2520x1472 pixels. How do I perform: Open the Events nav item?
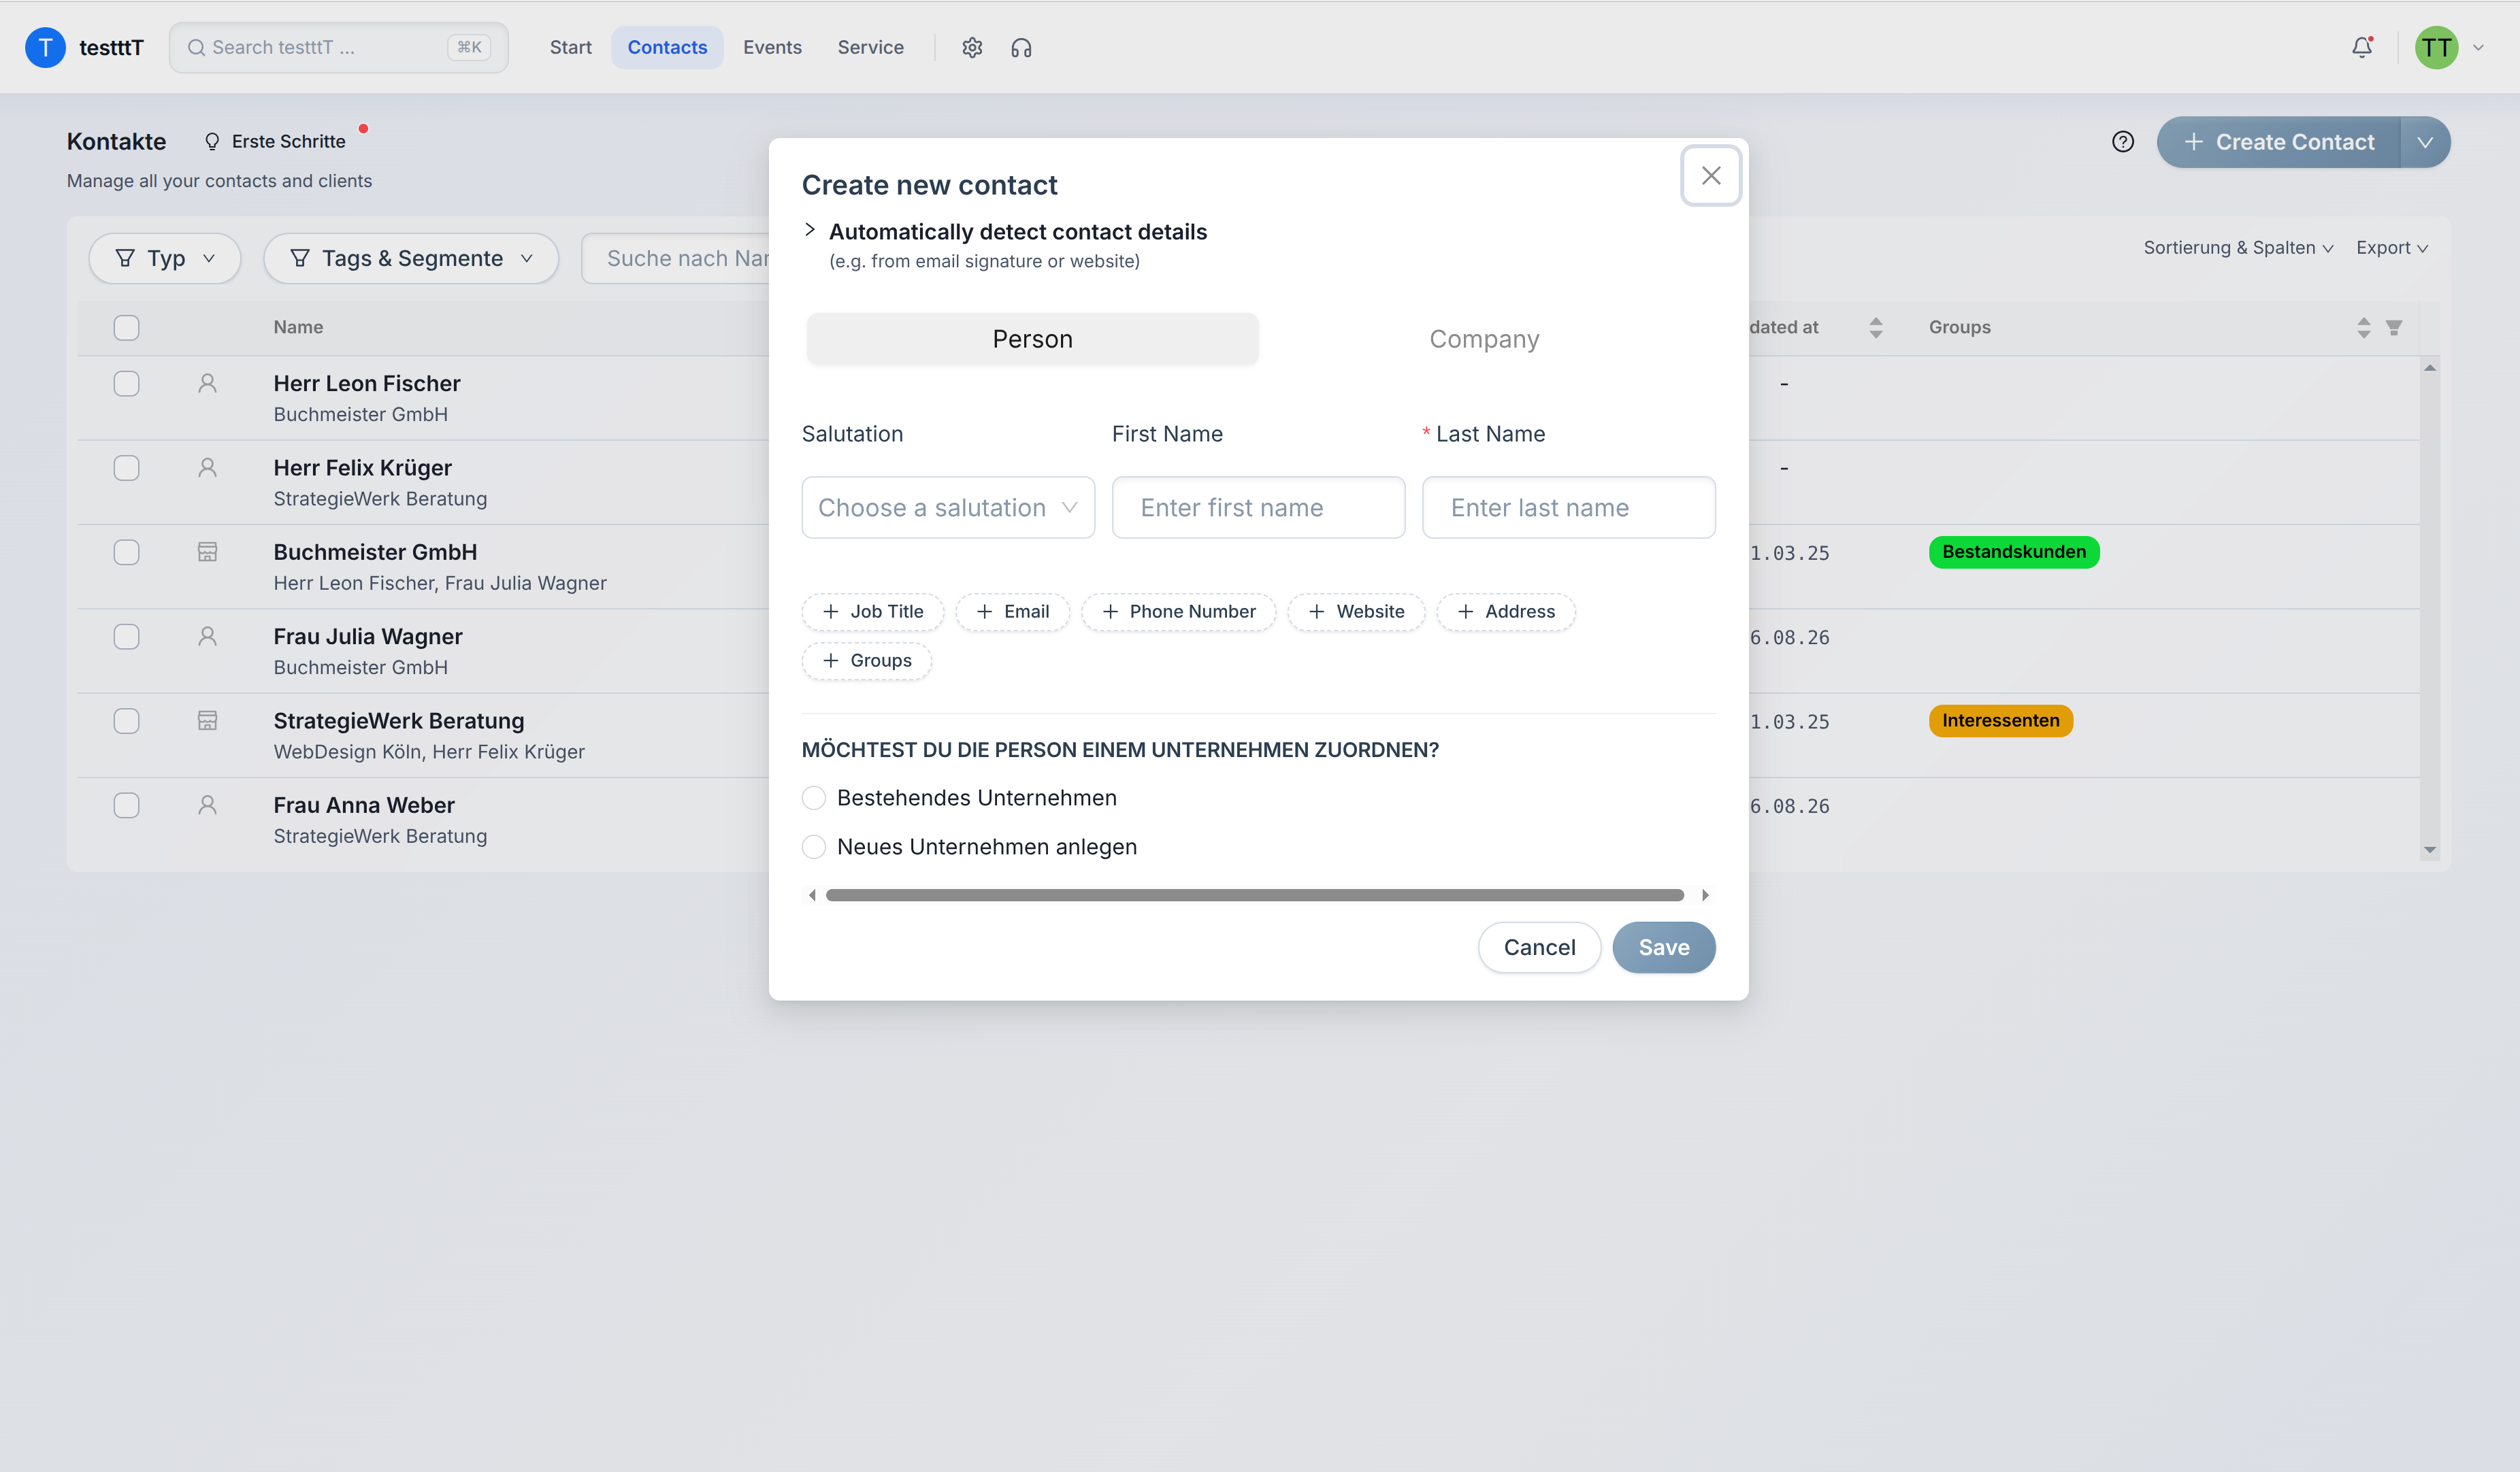click(772, 47)
